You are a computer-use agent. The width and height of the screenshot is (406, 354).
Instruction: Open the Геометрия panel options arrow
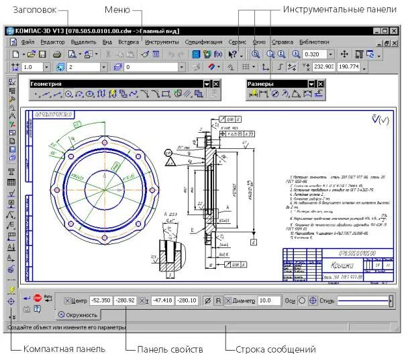[207, 84]
